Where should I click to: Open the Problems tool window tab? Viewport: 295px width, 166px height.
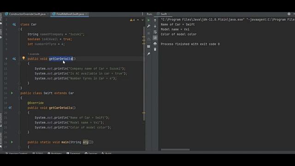(x=54, y=153)
